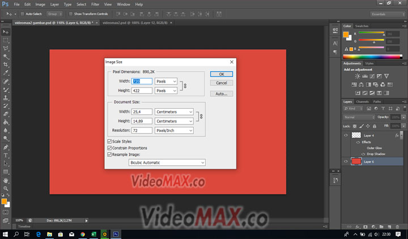Click the Auto... button
Image resolution: width=408 pixels, height=239 pixels.
click(222, 93)
